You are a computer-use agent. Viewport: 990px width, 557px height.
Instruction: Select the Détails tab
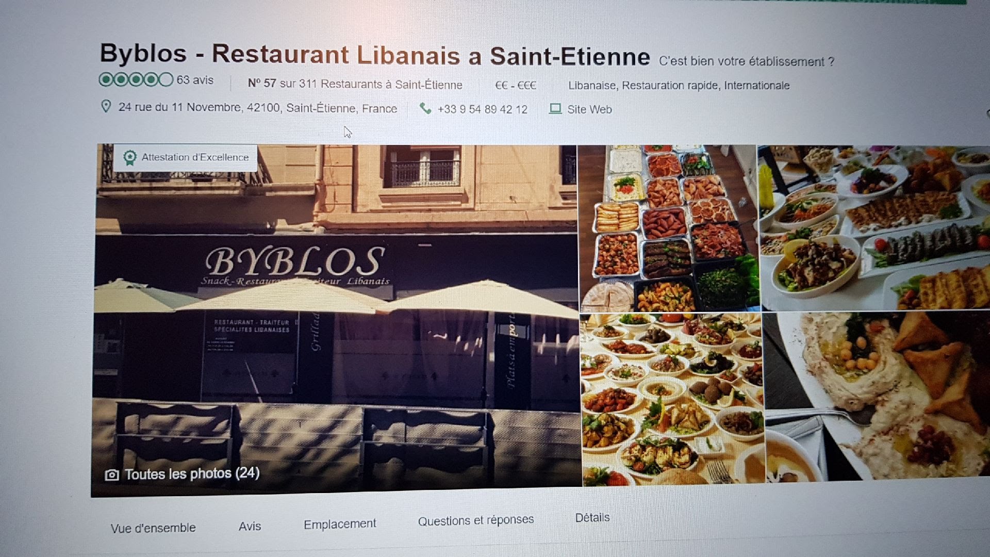point(592,517)
